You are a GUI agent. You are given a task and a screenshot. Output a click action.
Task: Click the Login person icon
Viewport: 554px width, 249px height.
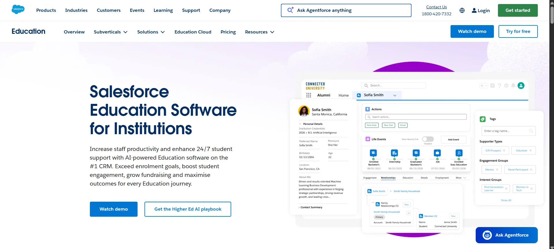[x=474, y=10]
